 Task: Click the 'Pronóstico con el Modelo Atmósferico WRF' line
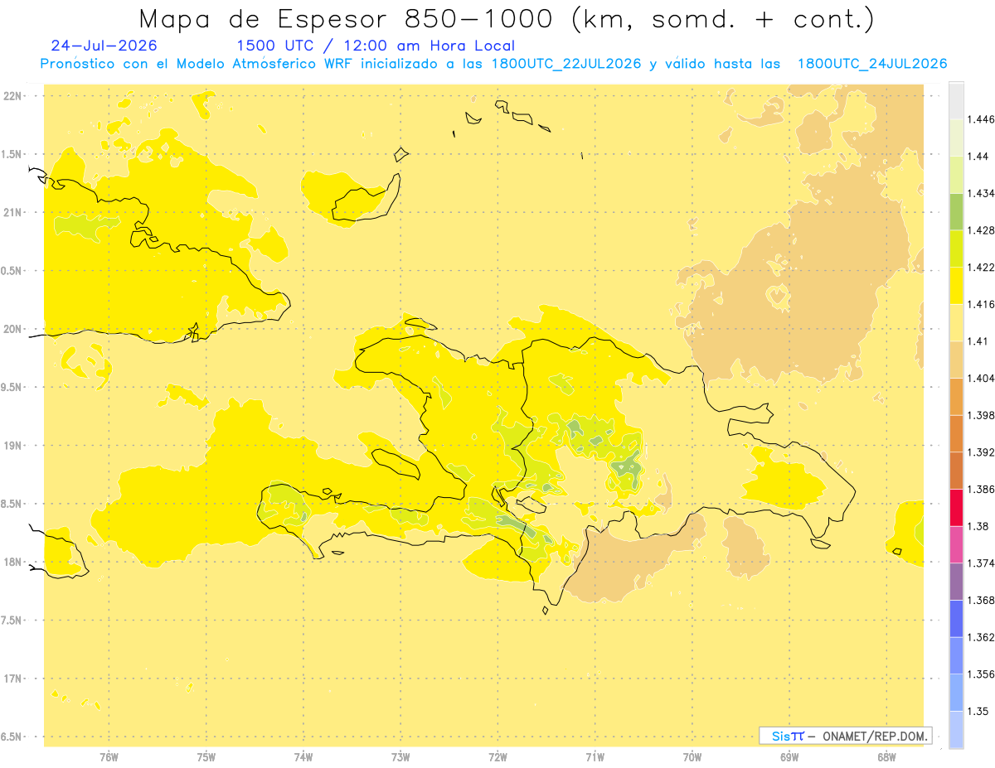point(493,64)
